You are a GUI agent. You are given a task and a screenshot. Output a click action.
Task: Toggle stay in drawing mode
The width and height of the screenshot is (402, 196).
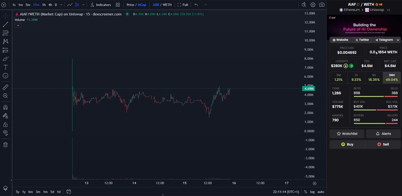5,116
